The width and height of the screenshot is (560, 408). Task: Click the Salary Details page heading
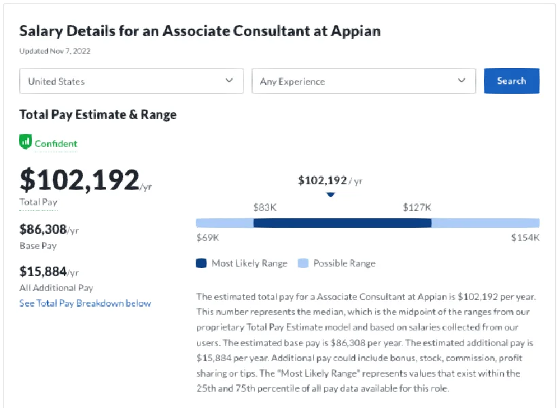pyautogui.click(x=200, y=31)
